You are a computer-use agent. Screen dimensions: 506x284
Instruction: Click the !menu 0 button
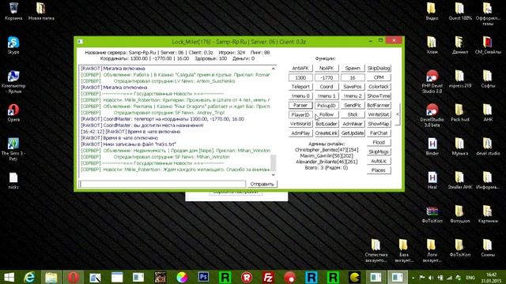(300, 96)
